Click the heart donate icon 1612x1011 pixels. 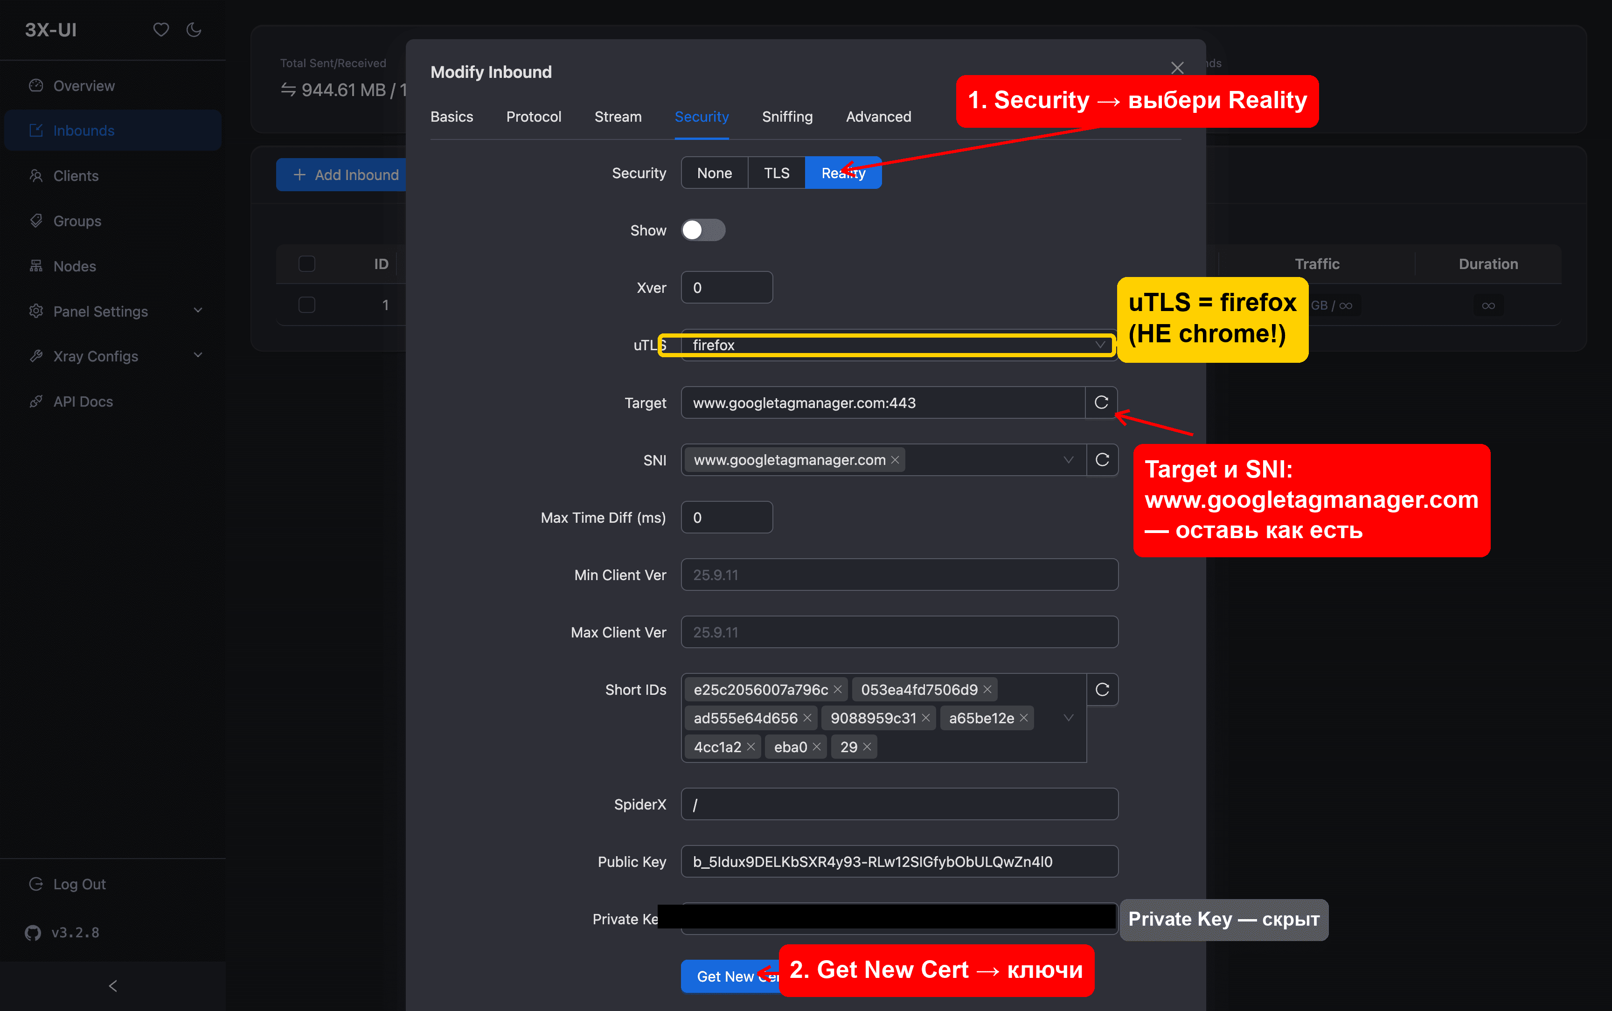coord(160,29)
